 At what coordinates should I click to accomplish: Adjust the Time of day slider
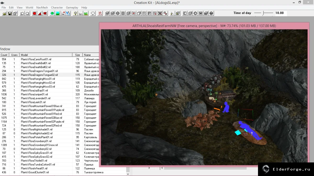[x=264, y=13]
